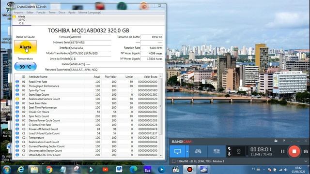The image size is (310, 174).
Task: Open the network icon in system tray
Action: point(280,170)
